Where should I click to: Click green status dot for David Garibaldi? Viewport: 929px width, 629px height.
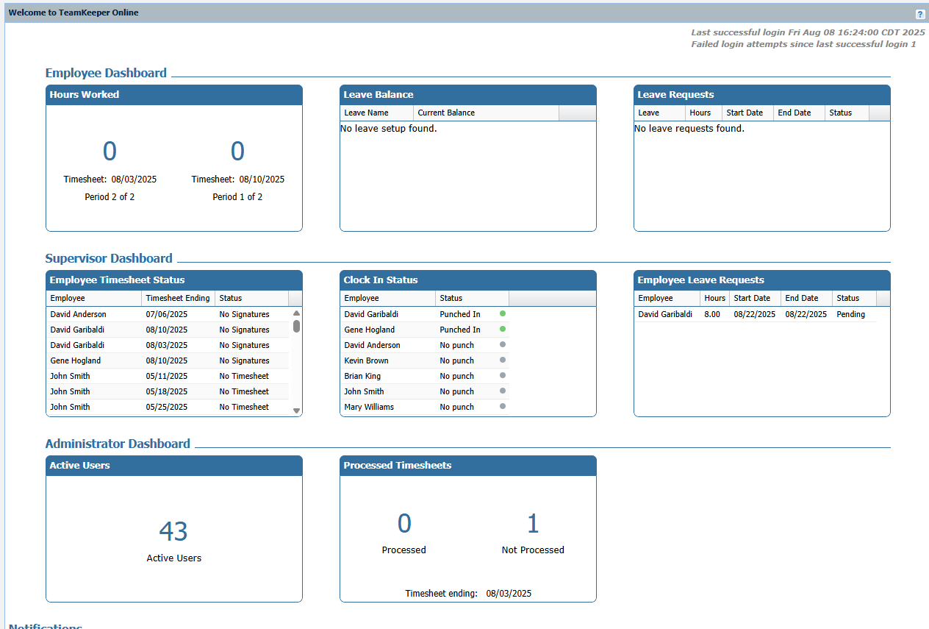503,313
